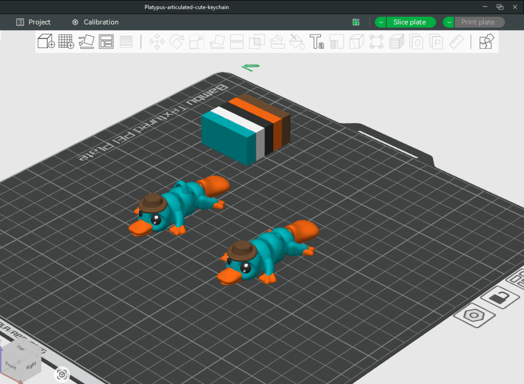
Task: Select the Text tool
Action: (317, 42)
